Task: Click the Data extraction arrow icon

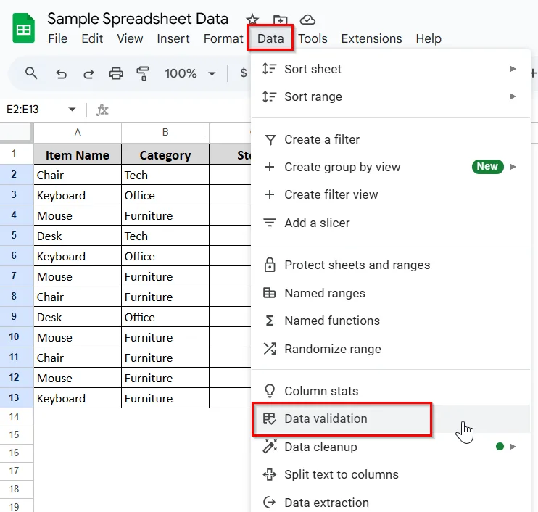Action: coord(269,503)
